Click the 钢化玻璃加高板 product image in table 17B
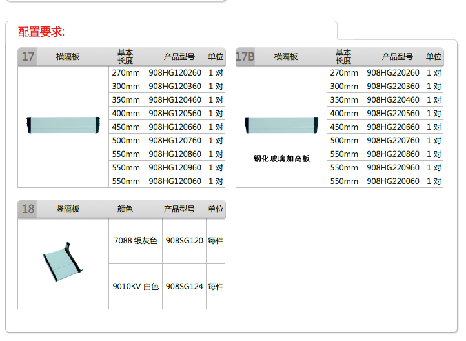This screenshot has width=466, height=341. 281,123
